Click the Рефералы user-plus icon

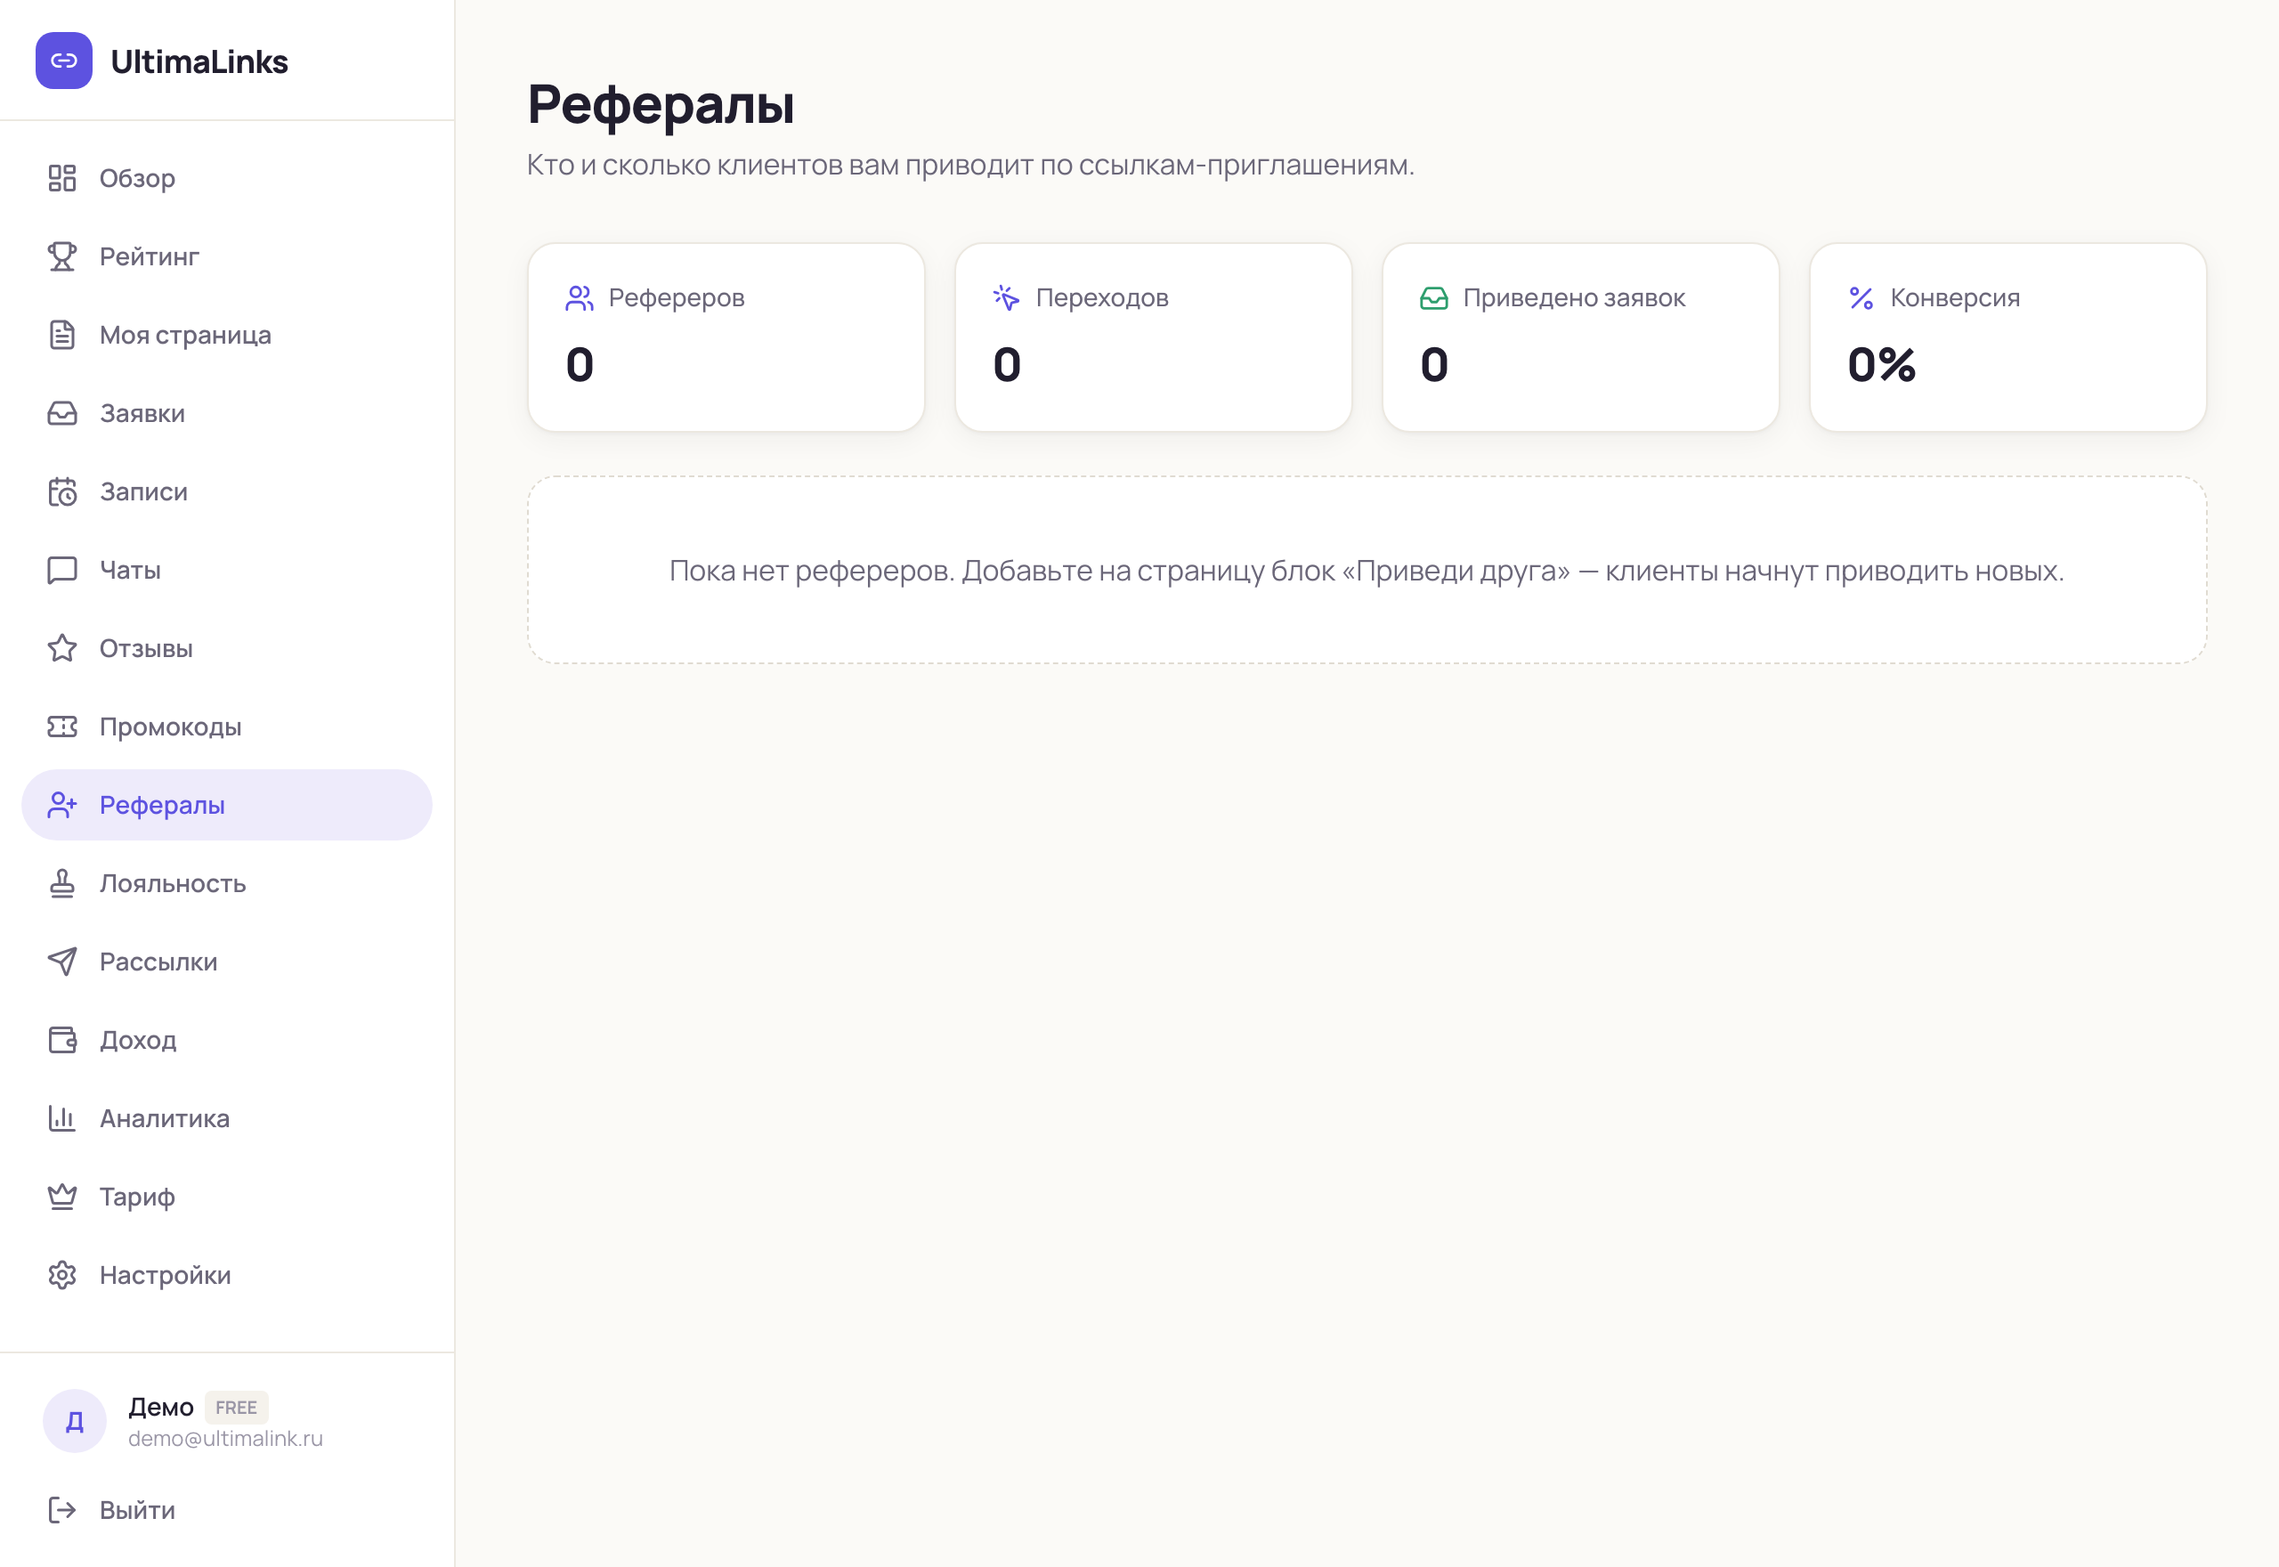click(x=61, y=805)
